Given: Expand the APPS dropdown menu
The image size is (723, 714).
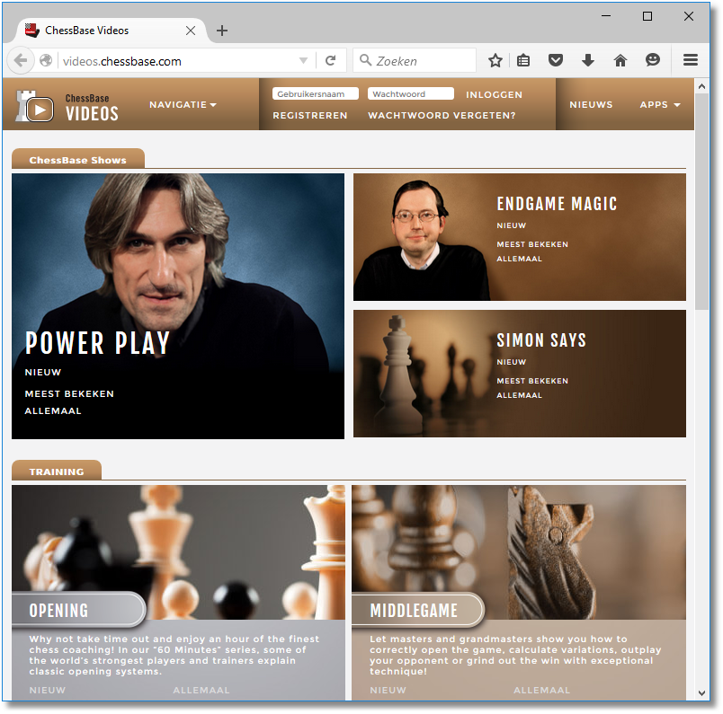Looking at the screenshot, I should coord(659,105).
